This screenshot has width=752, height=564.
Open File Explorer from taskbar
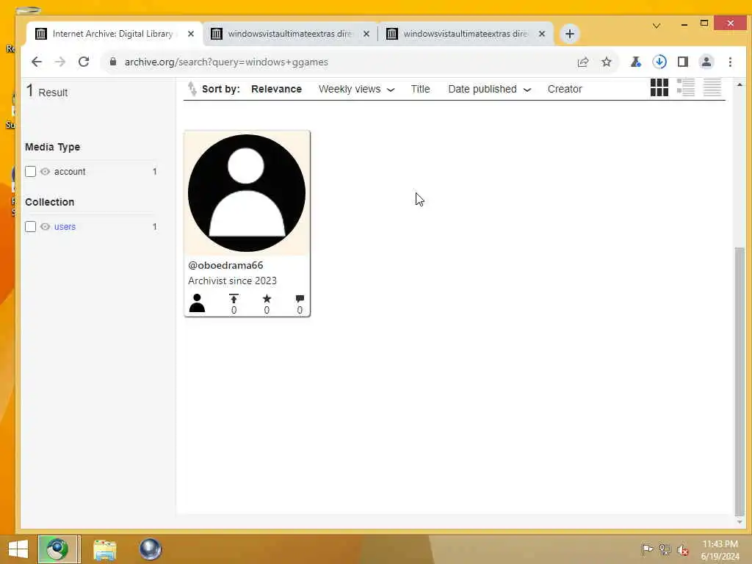click(104, 549)
